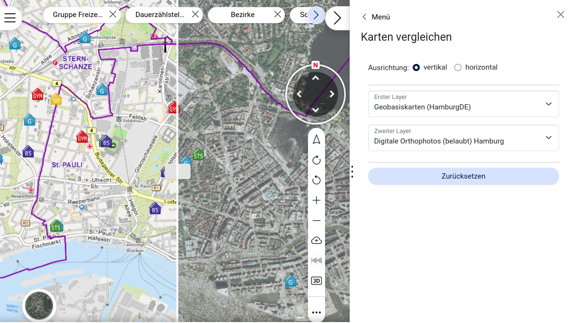The height and width of the screenshot is (323, 570).
Task: Open the Erster Layer dropdown
Action: pyautogui.click(x=463, y=104)
